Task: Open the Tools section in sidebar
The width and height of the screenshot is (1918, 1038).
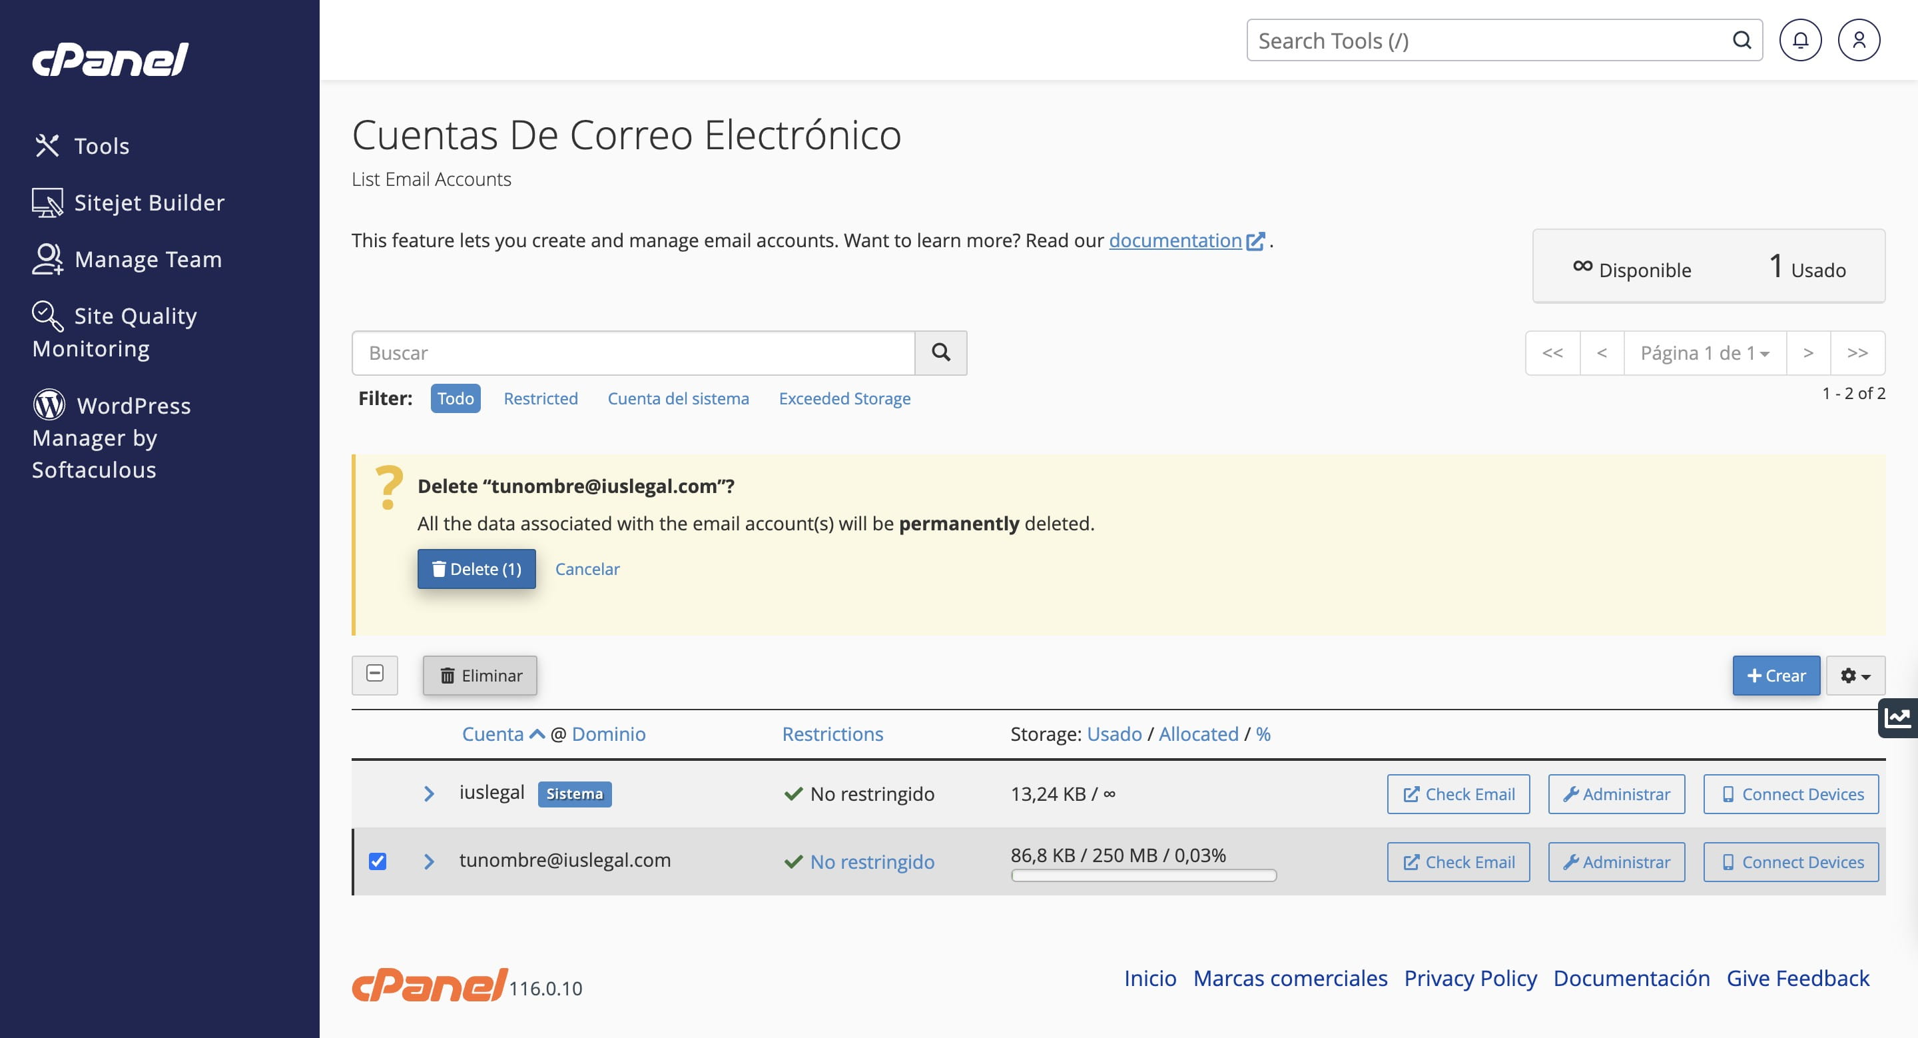Action: pos(101,146)
